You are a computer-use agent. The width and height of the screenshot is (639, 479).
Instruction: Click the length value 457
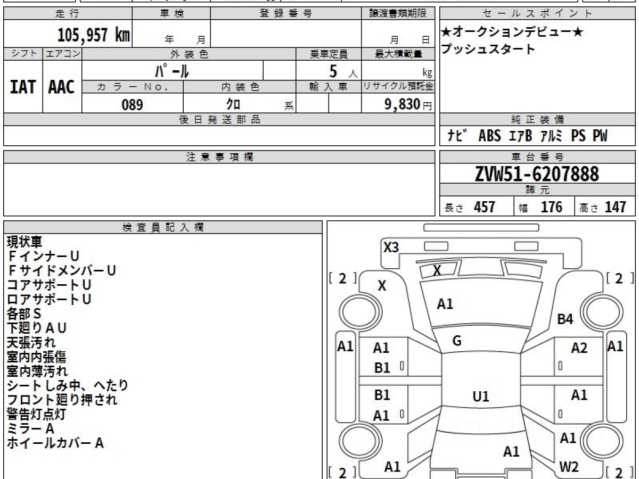pos(485,207)
